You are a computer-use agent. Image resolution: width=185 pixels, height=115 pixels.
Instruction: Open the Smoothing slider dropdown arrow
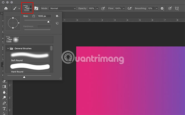coord(157,8)
